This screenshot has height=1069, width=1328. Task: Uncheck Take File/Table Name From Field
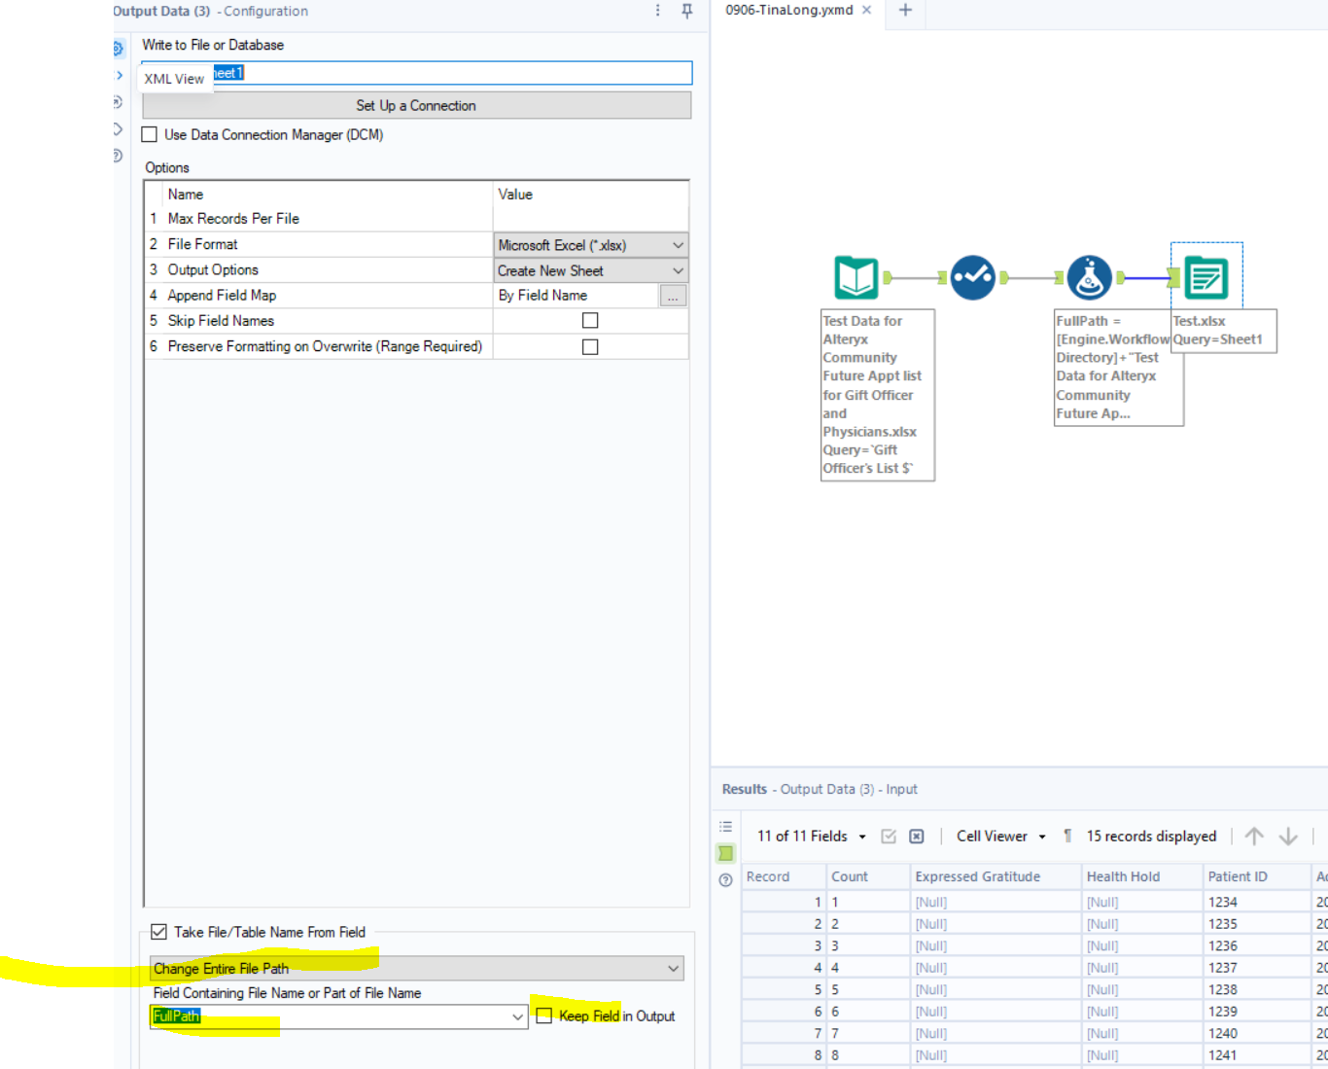(x=158, y=932)
